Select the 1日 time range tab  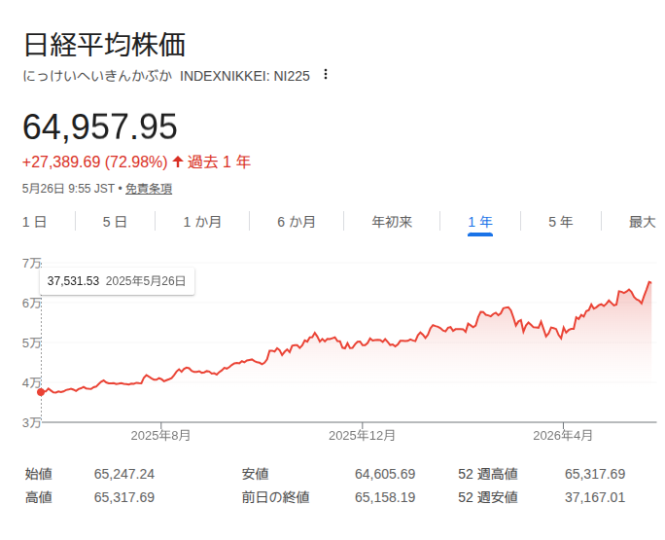[34, 222]
